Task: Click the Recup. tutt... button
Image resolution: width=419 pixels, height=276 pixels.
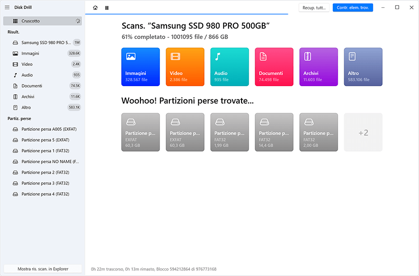Action: 314,8
